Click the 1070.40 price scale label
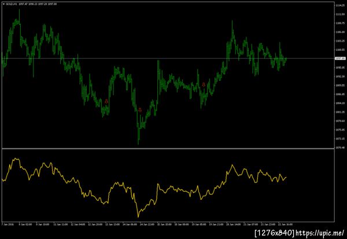 (340, 147)
